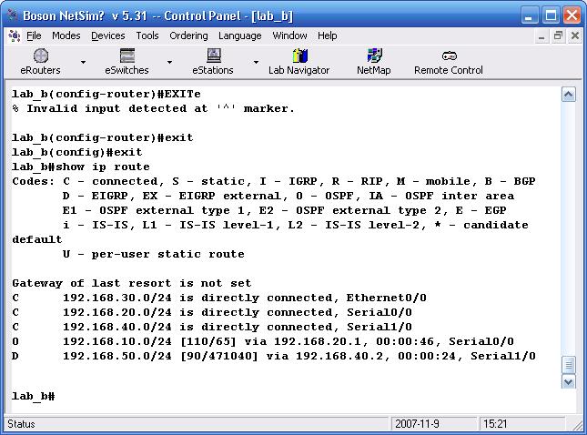Click the EIGRP route 192.168.50.0/24 line
Screen dimensions: 587x435
tap(274, 356)
